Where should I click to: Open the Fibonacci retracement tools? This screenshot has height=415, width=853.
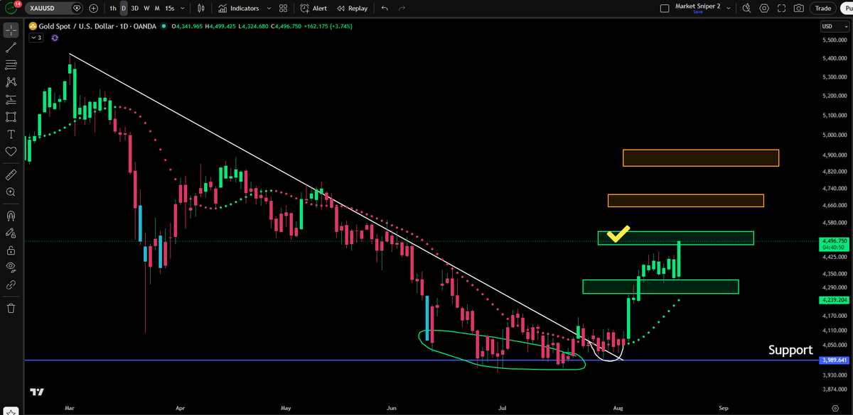tap(11, 65)
